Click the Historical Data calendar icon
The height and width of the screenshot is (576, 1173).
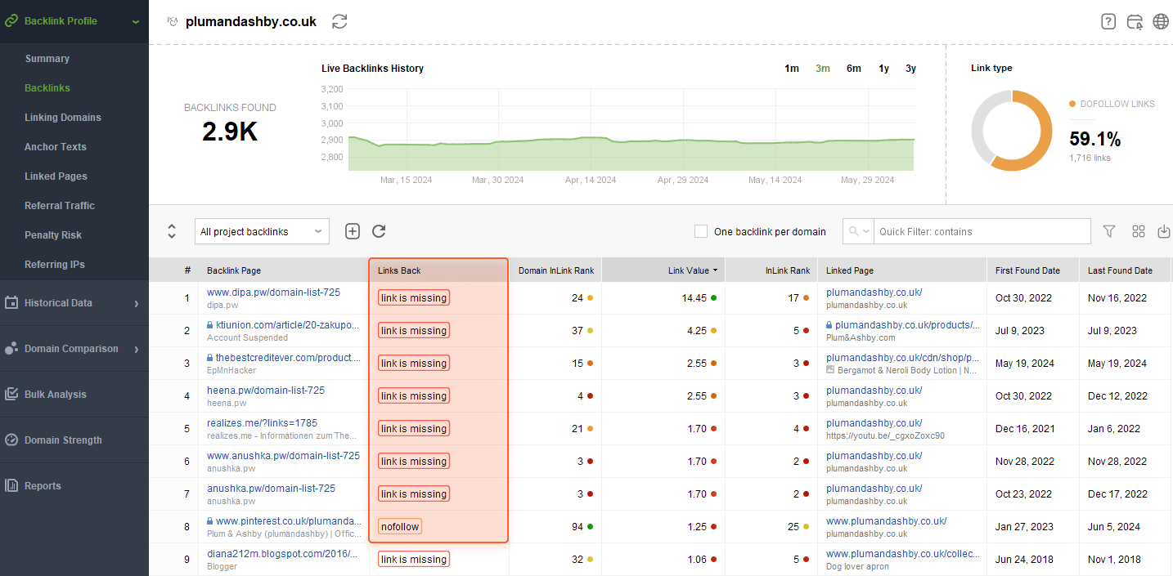click(x=11, y=303)
